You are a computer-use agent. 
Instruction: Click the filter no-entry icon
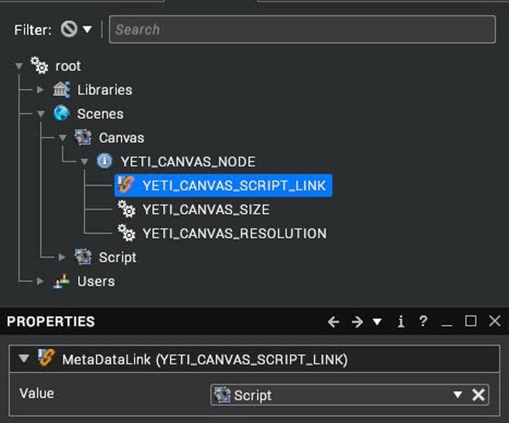click(x=69, y=30)
